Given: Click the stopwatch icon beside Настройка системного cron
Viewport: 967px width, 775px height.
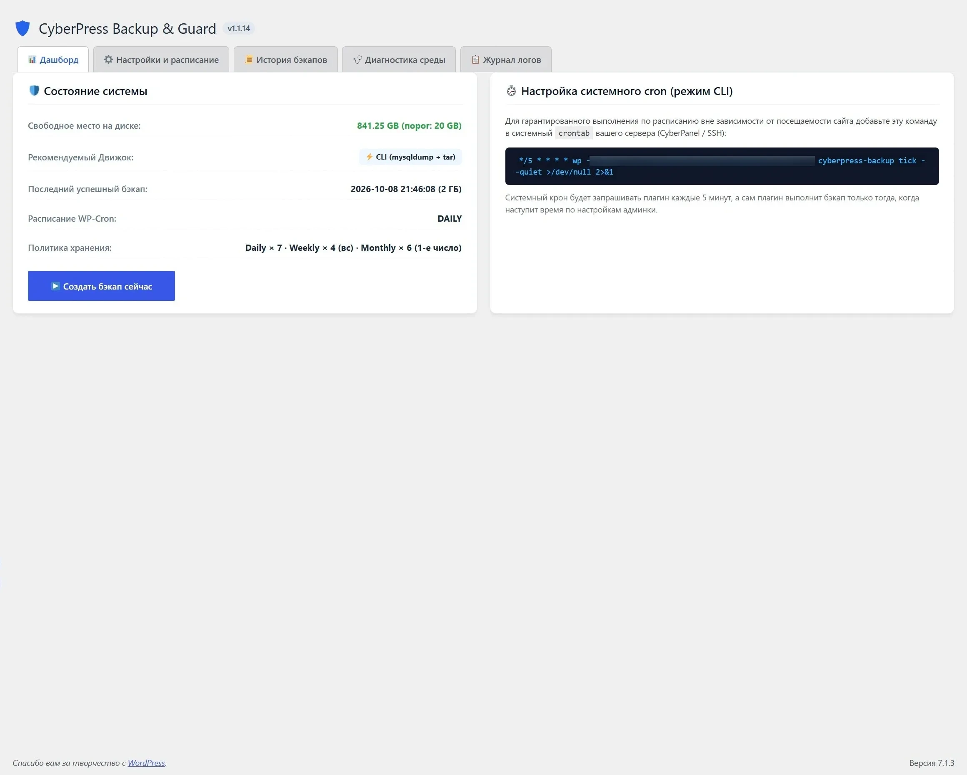Looking at the screenshot, I should coord(511,91).
